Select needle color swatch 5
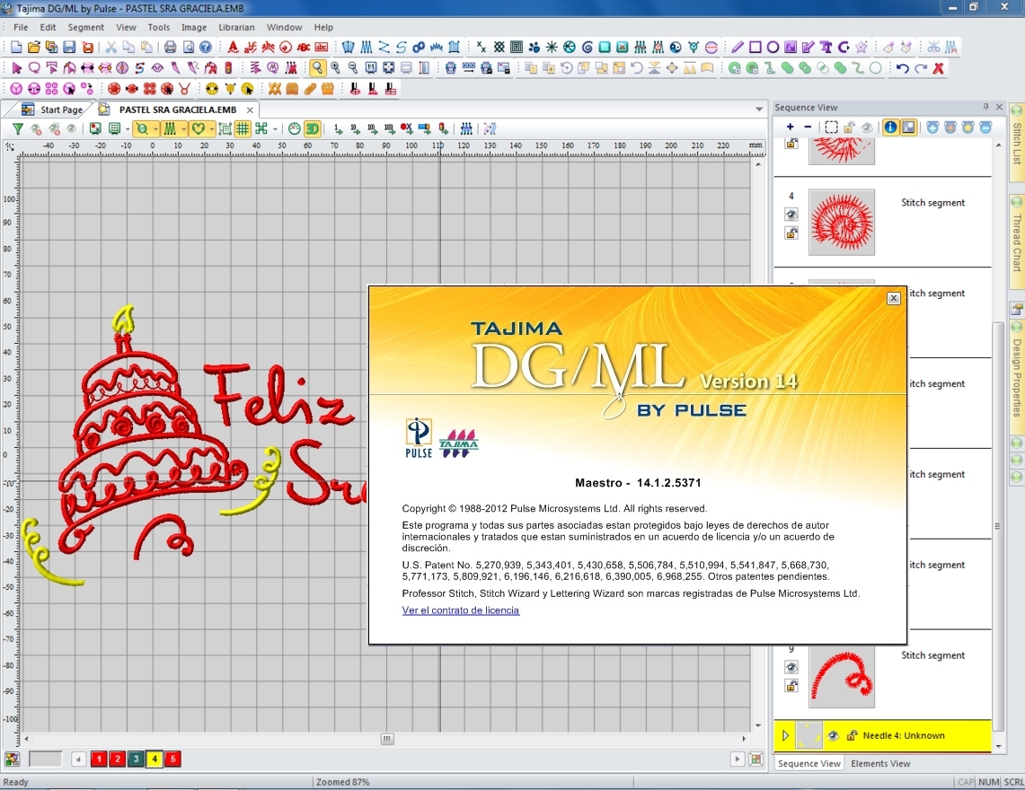 (x=172, y=759)
